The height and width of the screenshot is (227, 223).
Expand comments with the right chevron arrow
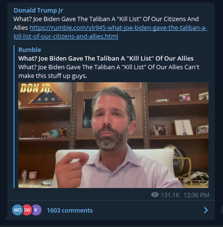coord(206,210)
